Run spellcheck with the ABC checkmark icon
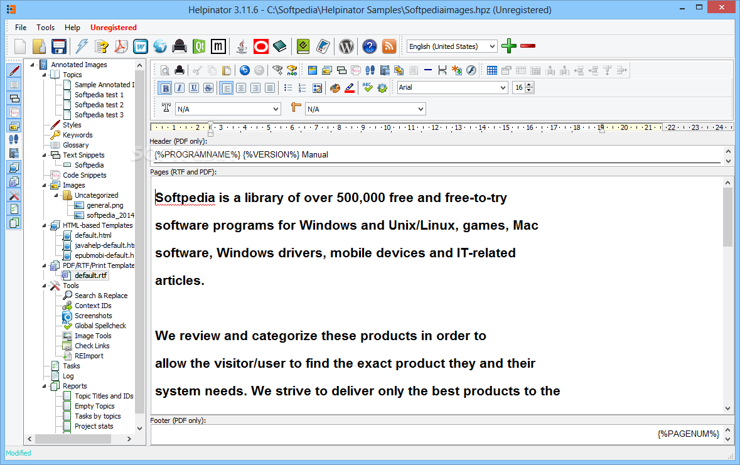The width and height of the screenshot is (740, 465). (x=368, y=88)
